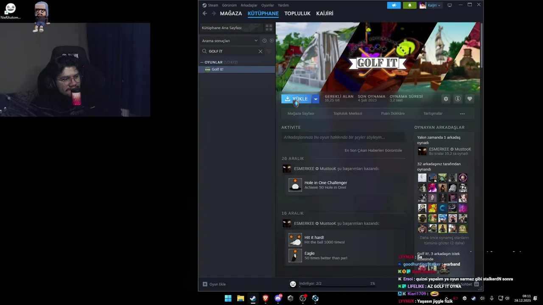Toggle library grid view icon

(x=269, y=28)
